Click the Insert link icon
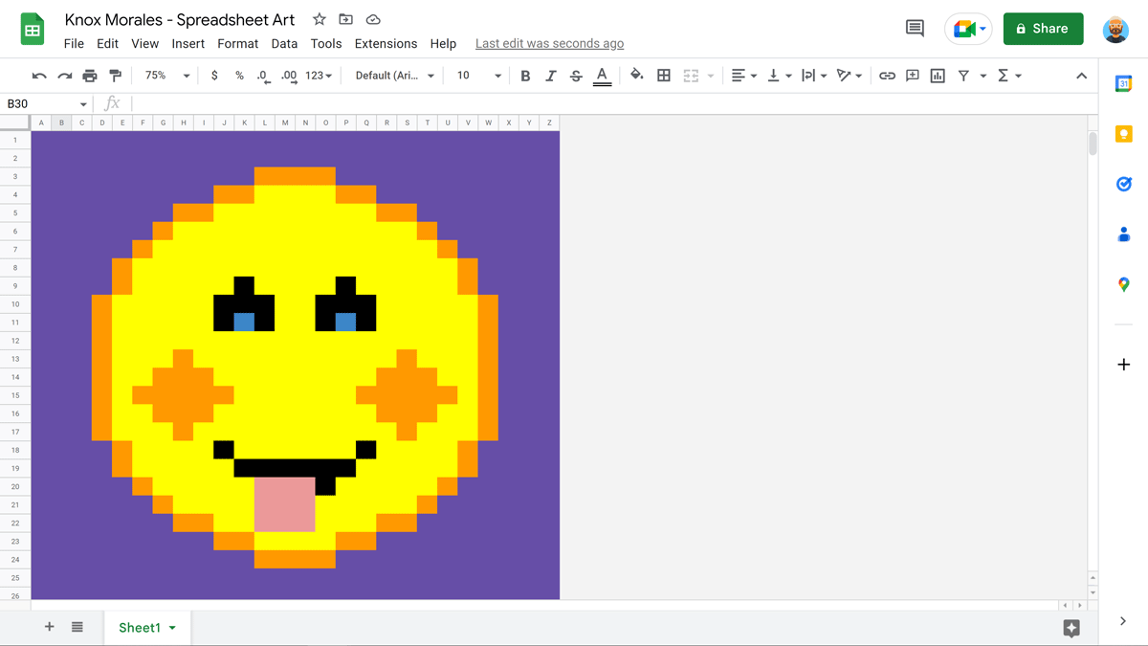Screen dimensions: 1148x646 pyautogui.click(x=887, y=75)
